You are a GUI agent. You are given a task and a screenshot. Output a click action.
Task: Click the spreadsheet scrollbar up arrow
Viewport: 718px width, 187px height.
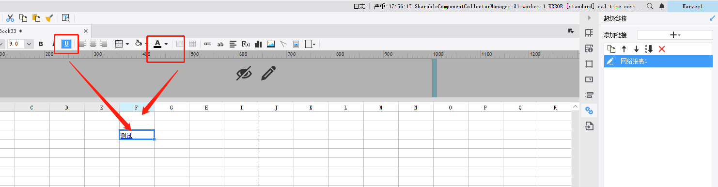pos(576,107)
